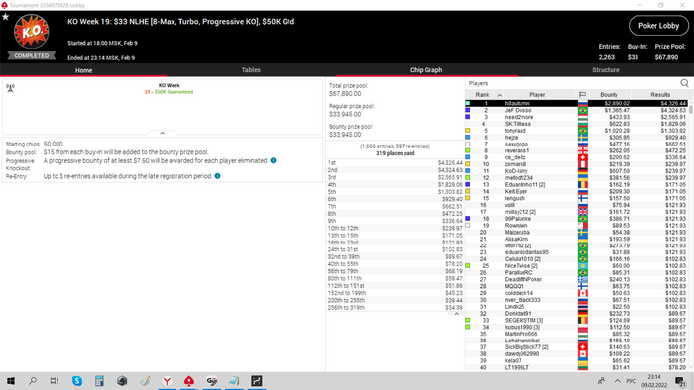694x390 pixels.
Task: Click the K.O. tournament logo
Action: 31,32
